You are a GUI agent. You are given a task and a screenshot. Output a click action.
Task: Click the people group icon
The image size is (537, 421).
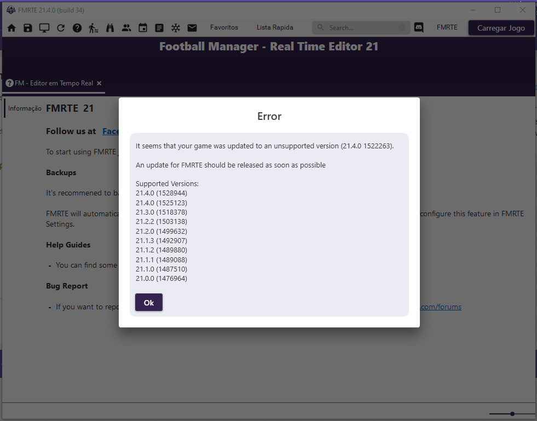(x=126, y=28)
